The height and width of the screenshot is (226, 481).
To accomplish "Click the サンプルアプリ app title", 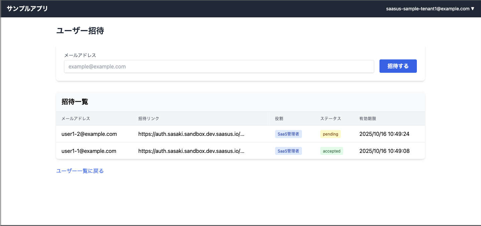I will pos(27,9).
